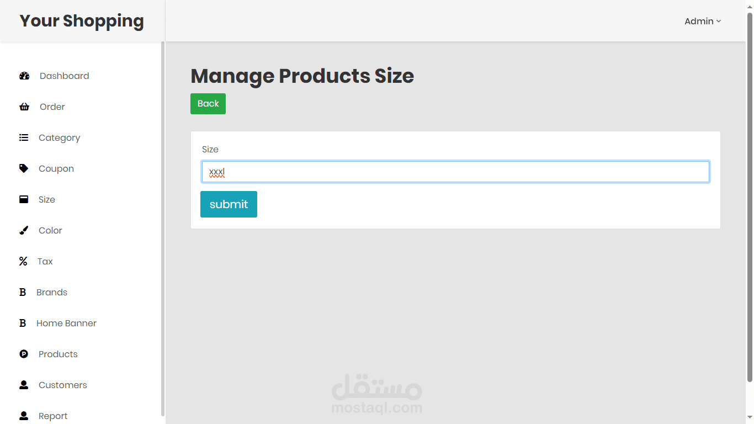Image resolution: width=754 pixels, height=424 pixels.
Task: Click the Products circle icon
Action: [x=24, y=354]
